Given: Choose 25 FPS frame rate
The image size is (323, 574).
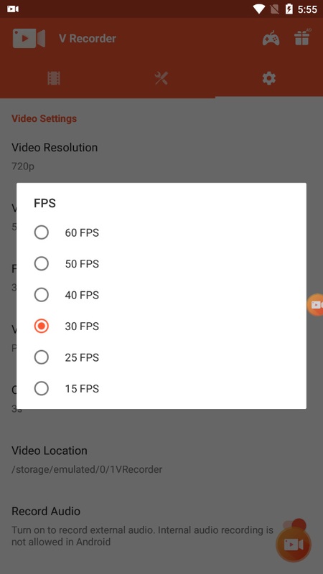Looking at the screenshot, I should pos(161,357).
